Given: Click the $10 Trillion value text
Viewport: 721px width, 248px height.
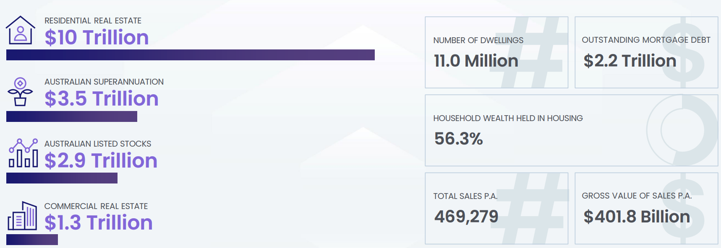Looking at the screenshot, I should [97, 37].
